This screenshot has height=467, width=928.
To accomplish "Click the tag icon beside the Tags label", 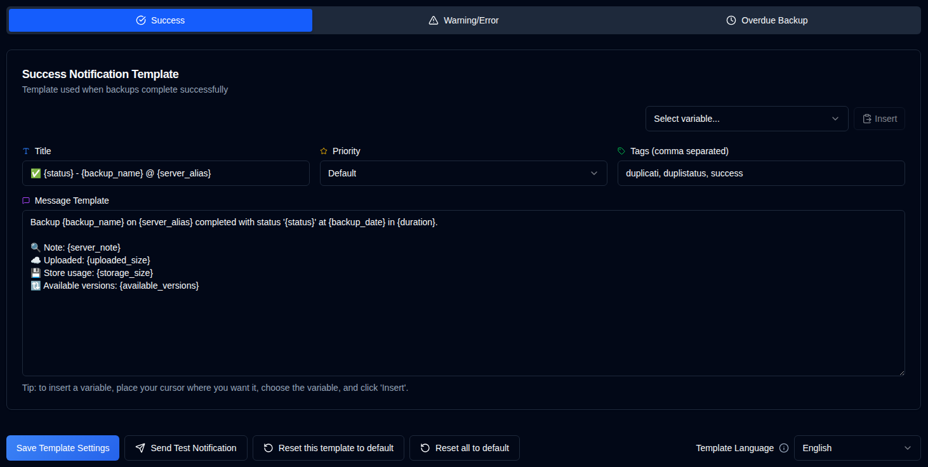I will pos(621,151).
